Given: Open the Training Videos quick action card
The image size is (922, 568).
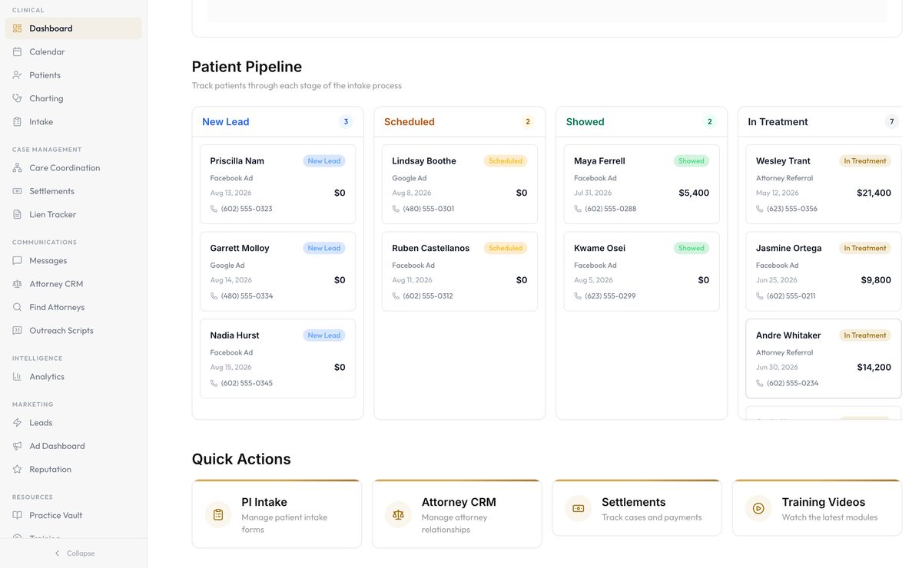Looking at the screenshot, I should 817,508.
